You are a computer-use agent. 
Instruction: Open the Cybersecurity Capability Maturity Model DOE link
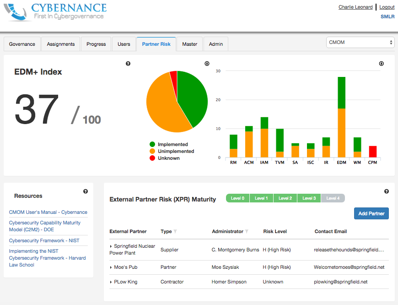pyautogui.click(x=45, y=226)
